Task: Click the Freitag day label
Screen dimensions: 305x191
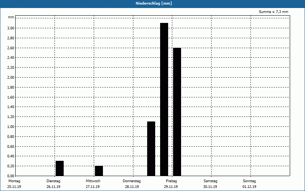Action: pyautogui.click(x=171, y=181)
